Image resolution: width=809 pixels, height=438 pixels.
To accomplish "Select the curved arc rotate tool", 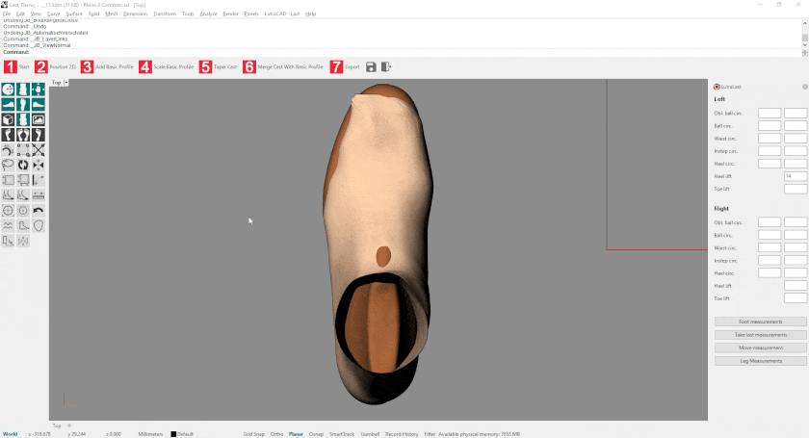I will 8,150.
